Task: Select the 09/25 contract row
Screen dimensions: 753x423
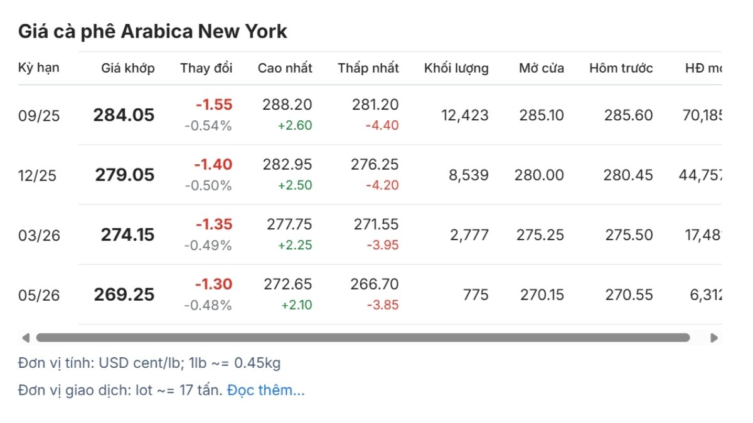Action: coord(370,115)
